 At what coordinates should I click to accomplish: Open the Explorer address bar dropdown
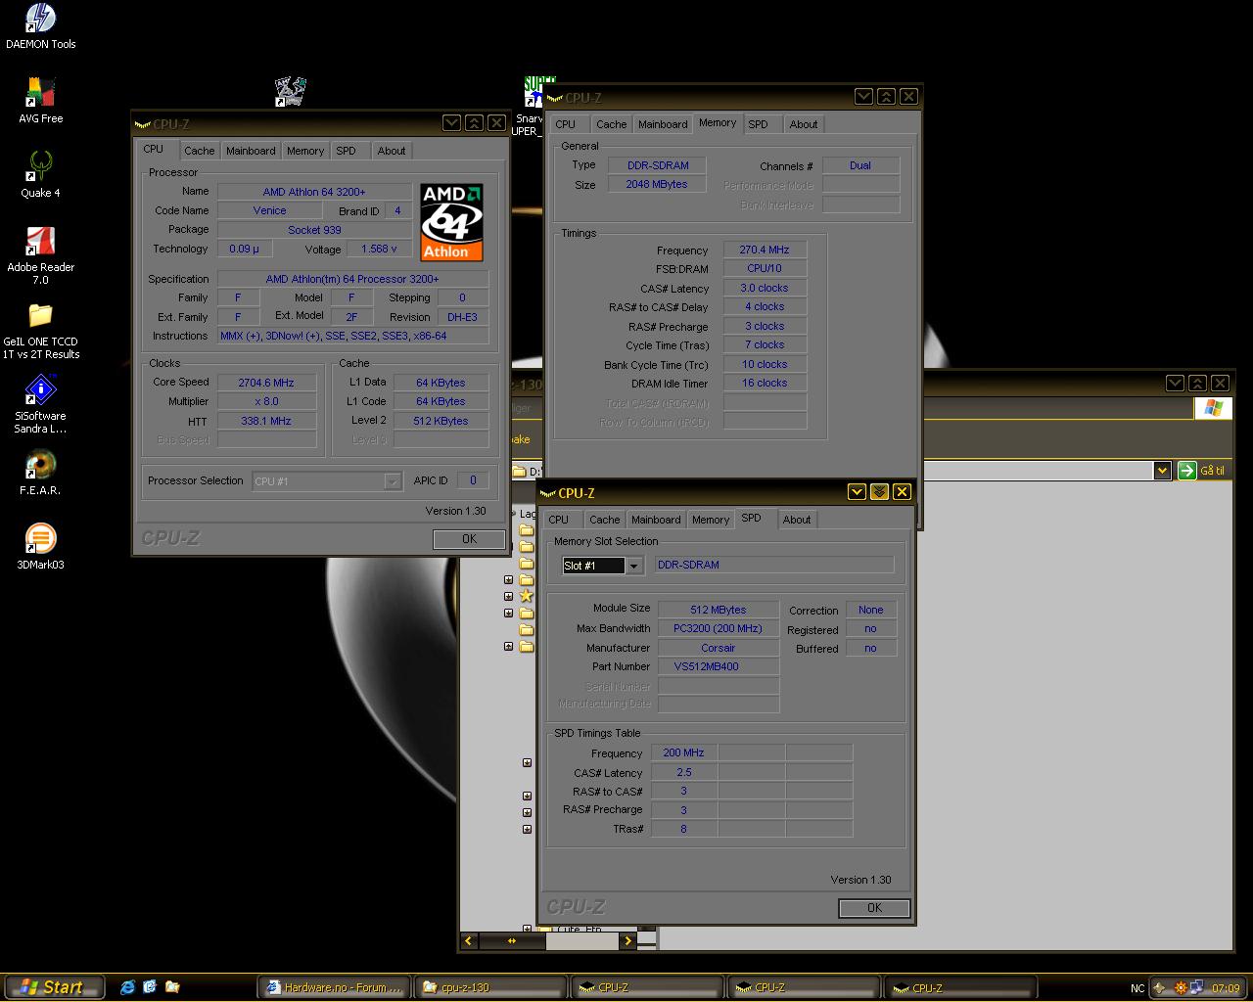[1162, 471]
